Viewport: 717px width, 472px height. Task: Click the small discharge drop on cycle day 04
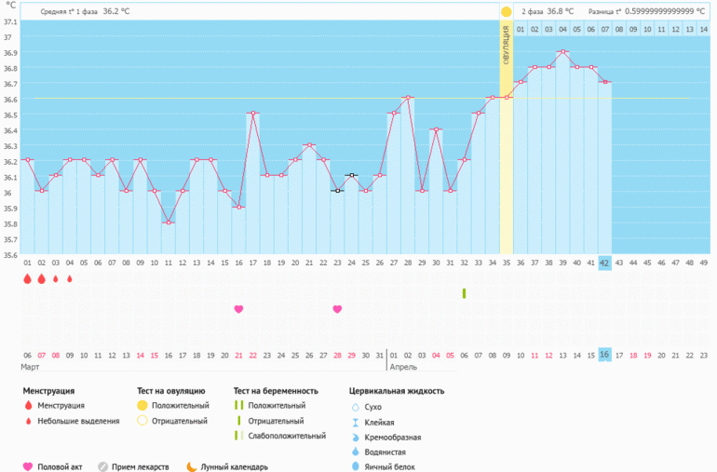tap(70, 278)
